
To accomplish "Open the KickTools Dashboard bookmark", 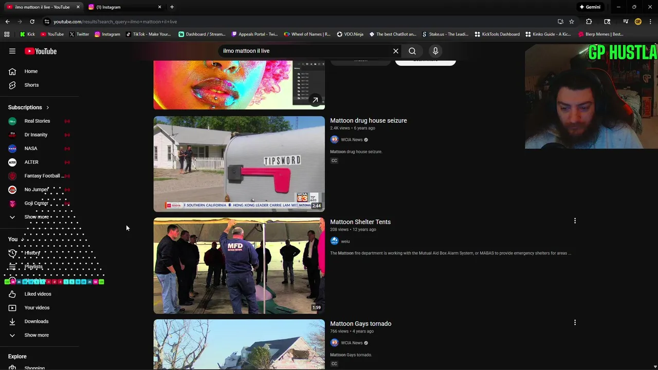I will (x=497, y=34).
